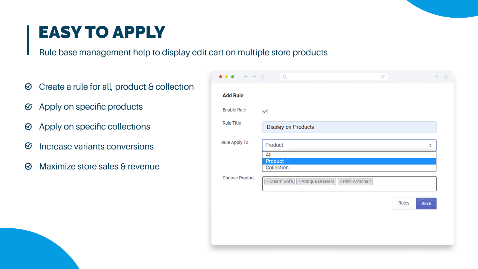Focus the Rule Title text field

(x=349, y=127)
